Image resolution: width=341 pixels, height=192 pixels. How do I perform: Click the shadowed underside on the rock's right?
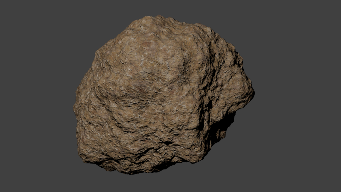221,129
